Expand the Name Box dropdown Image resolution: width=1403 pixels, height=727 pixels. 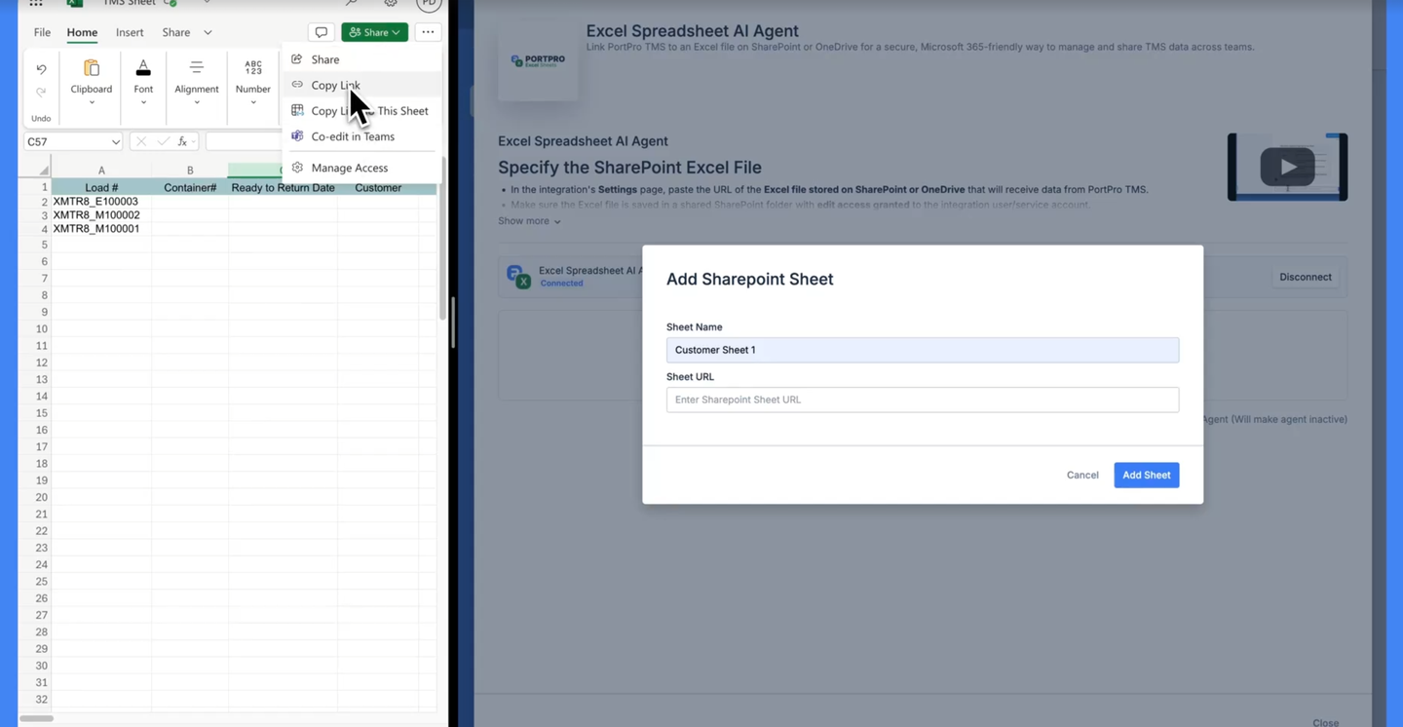tap(116, 142)
